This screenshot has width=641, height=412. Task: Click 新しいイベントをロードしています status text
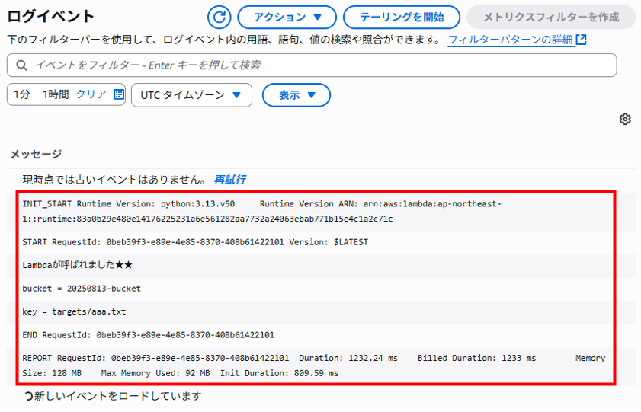[117, 396]
